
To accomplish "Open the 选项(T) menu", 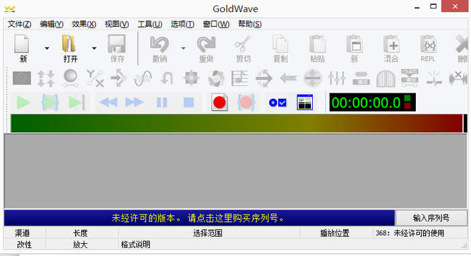I will click(182, 24).
